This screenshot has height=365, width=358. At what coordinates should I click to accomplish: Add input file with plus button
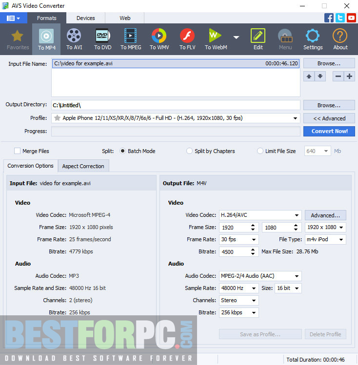349,77
